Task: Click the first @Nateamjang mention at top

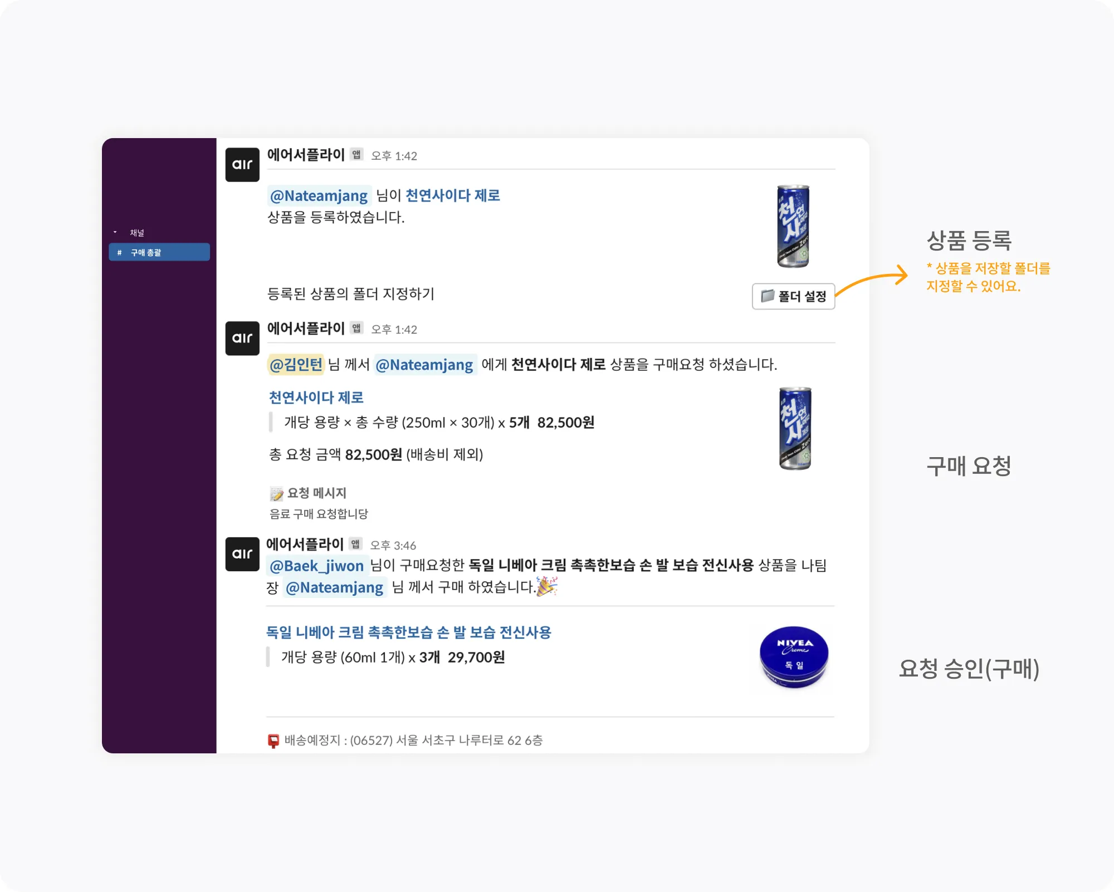Action: 319,196
